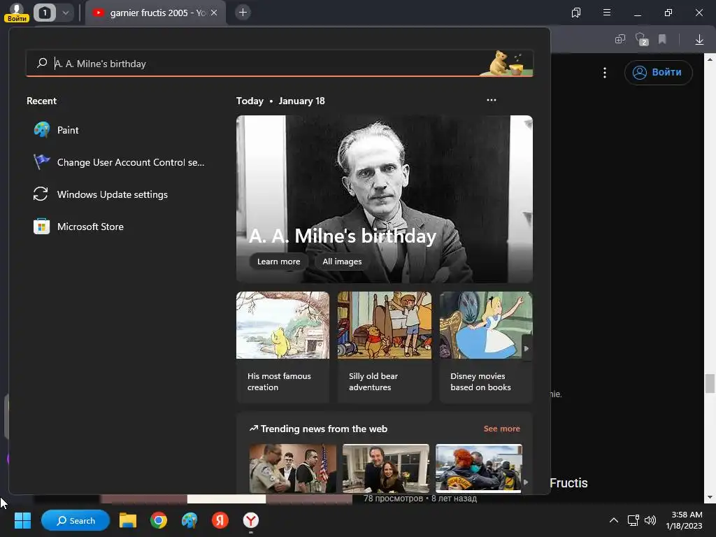Click See more trending news
This screenshot has width=716, height=537.
(x=502, y=429)
